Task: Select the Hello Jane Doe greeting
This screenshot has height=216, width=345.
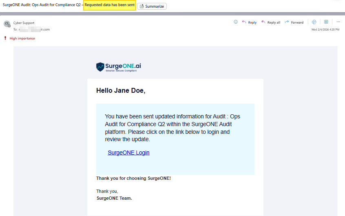Action: pos(121,90)
